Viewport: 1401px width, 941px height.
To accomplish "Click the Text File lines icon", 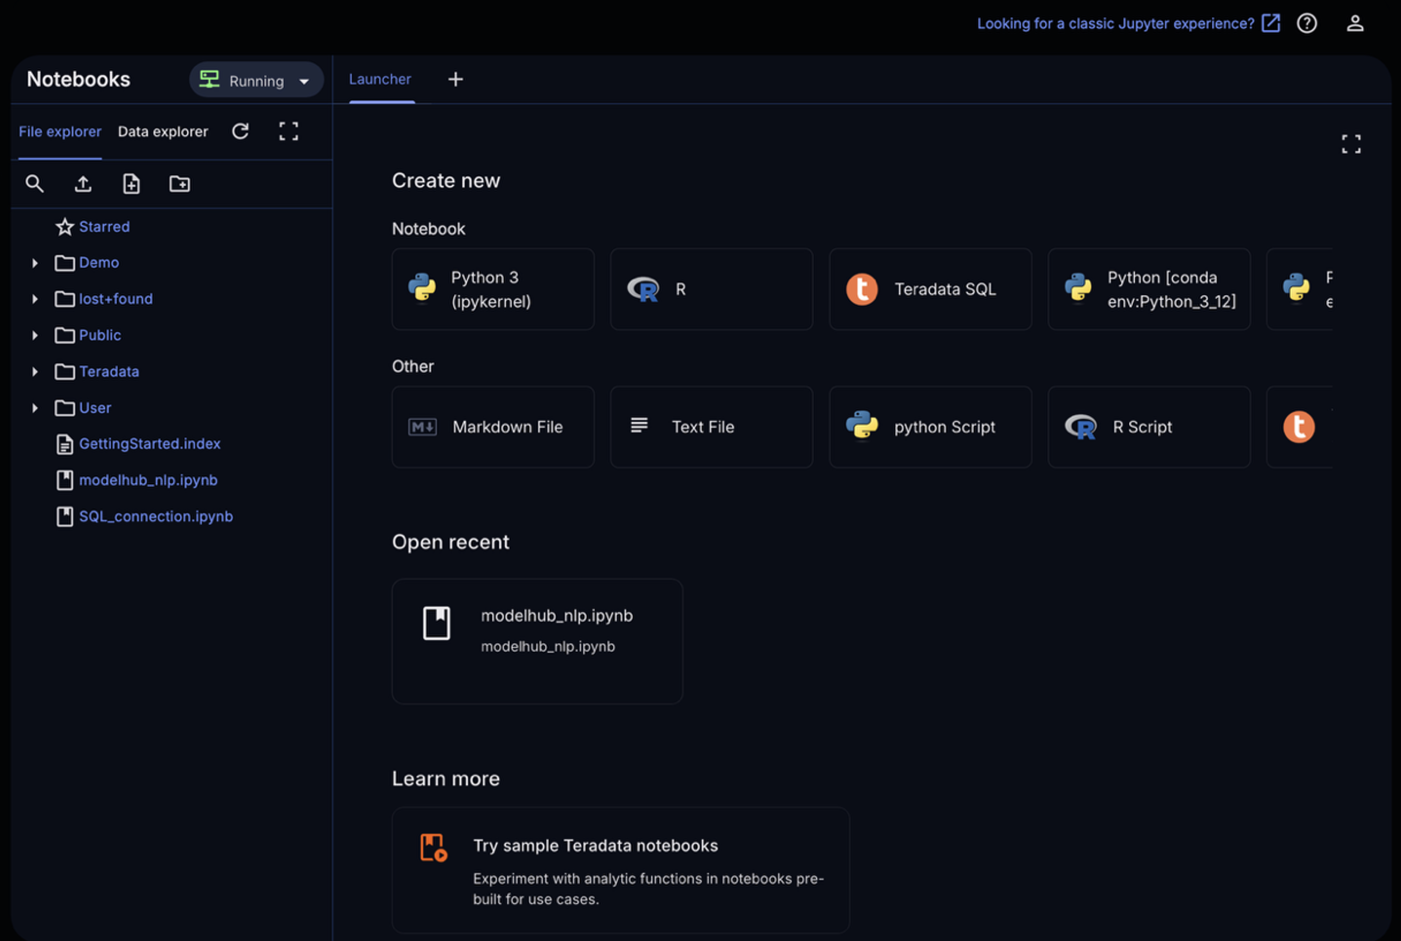I will tap(639, 425).
